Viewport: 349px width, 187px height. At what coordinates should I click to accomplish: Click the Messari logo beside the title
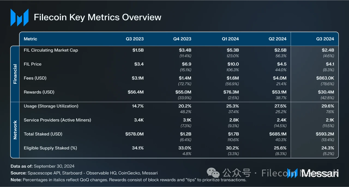[19, 17]
